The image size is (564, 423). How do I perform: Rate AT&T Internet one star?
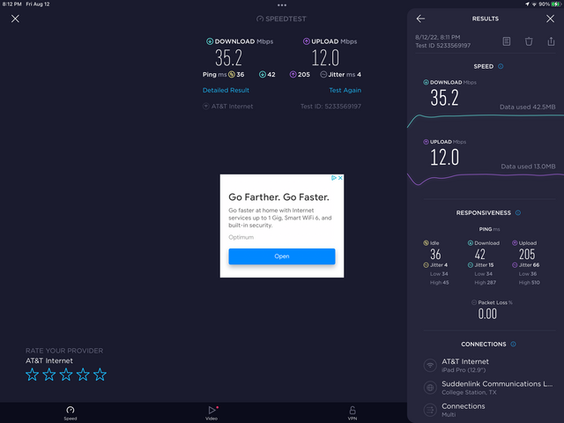(32, 375)
